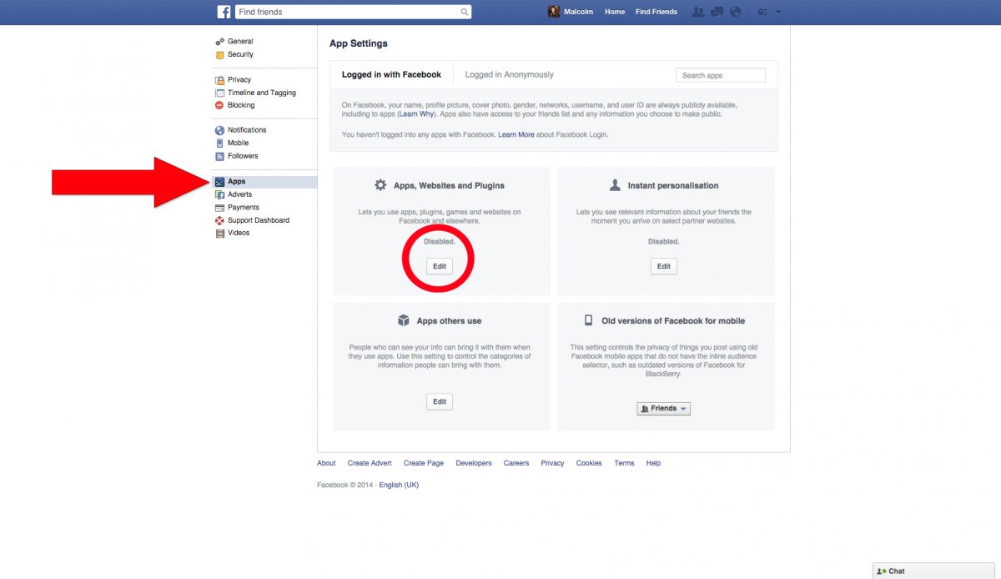This screenshot has width=1001, height=579.
Task: Select Logged in with Facebook tab
Action: pyautogui.click(x=391, y=75)
